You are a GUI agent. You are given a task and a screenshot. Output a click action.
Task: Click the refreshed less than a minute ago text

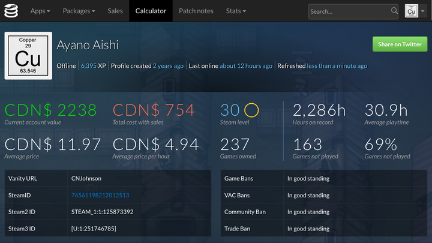click(x=337, y=66)
